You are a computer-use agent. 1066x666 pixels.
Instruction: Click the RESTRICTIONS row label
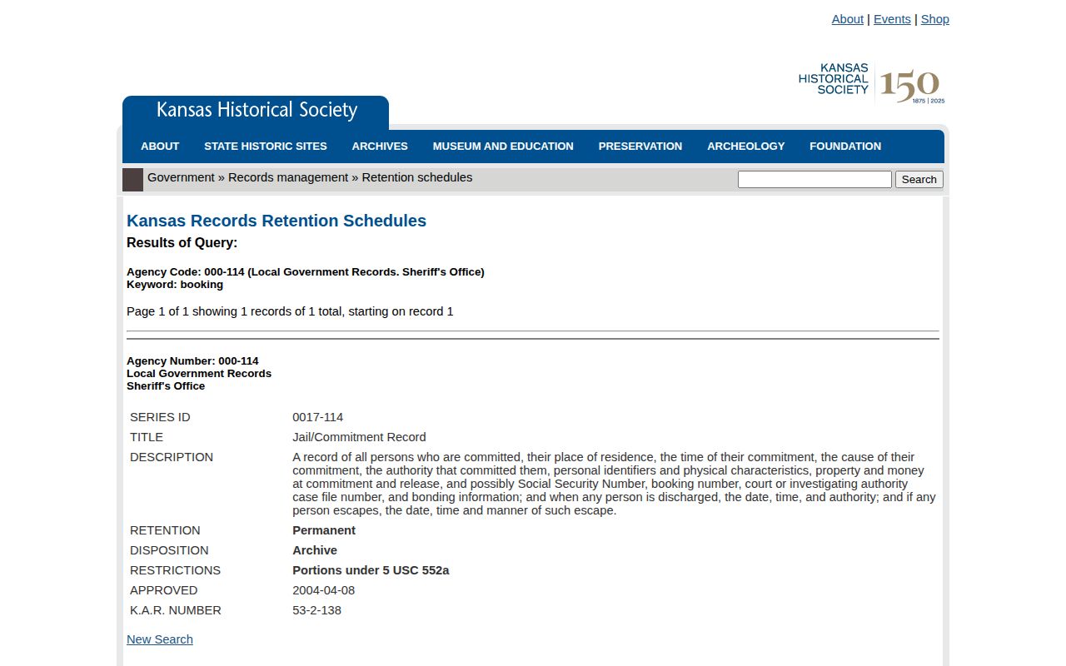pyautogui.click(x=175, y=570)
